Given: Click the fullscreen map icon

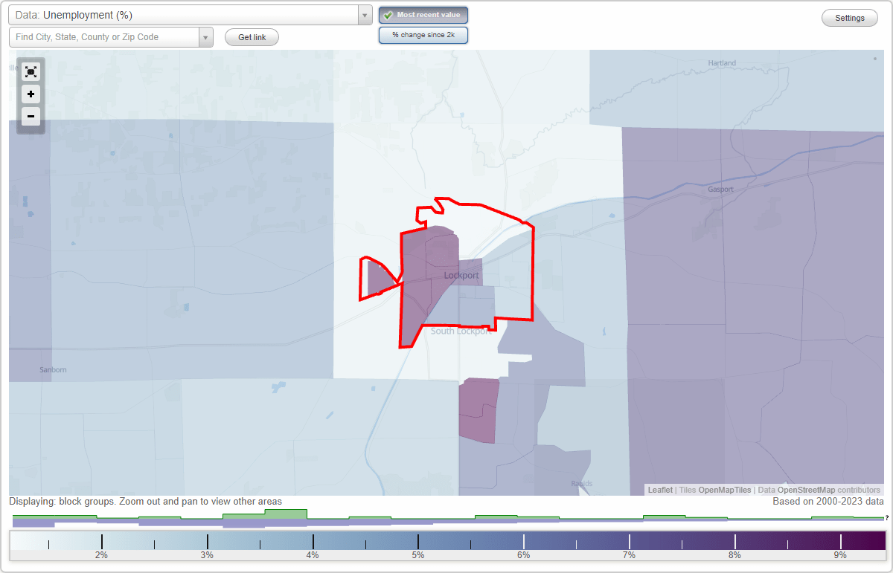Looking at the screenshot, I should (31, 71).
